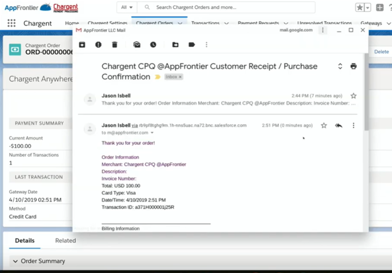This screenshot has width=392, height=273.
Task: Star the 2:44 PM Jason Isbell message
Action: point(353,96)
